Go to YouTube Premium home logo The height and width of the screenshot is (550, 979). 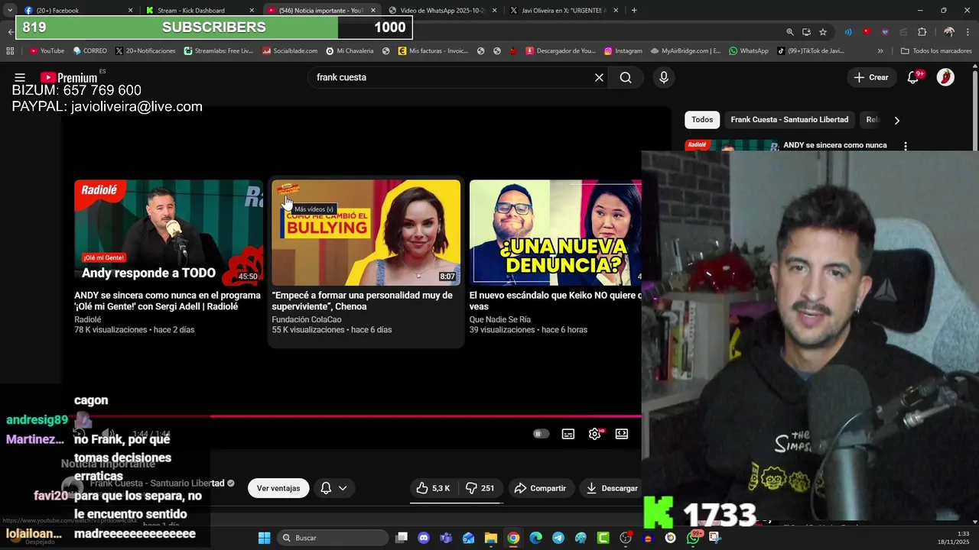click(69, 77)
